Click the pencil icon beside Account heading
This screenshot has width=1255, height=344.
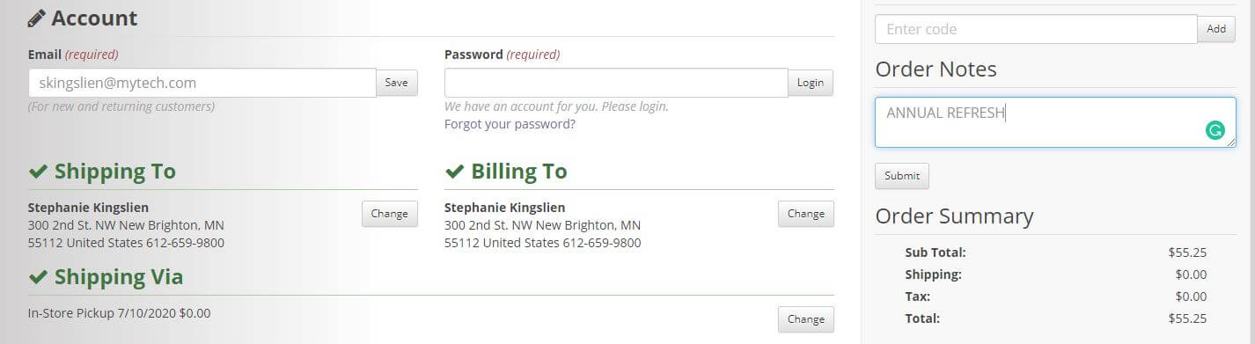tap(37, 18)
